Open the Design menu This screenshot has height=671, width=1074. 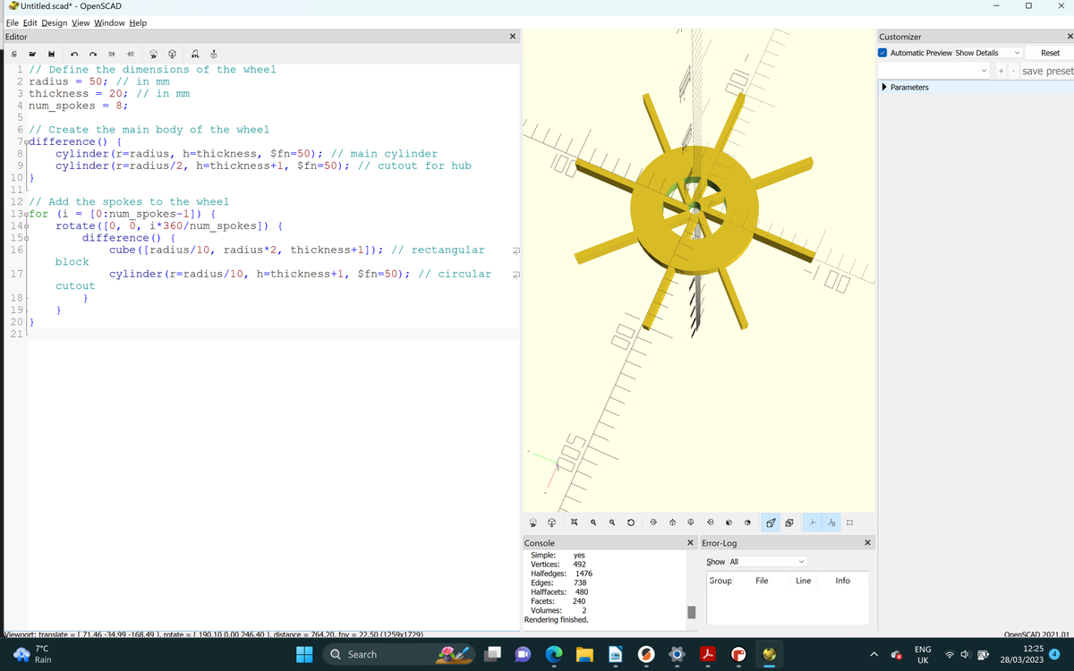coord(54,22)
